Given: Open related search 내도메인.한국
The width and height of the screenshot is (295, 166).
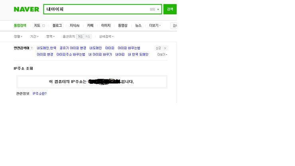Looking at the screenshot, I should pos(47,48).
